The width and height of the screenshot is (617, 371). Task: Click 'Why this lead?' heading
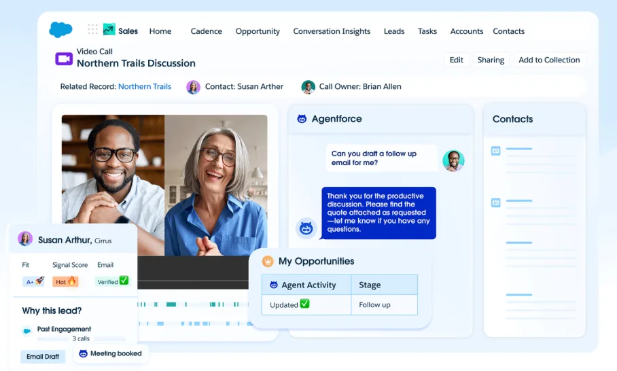coord(52,311)
